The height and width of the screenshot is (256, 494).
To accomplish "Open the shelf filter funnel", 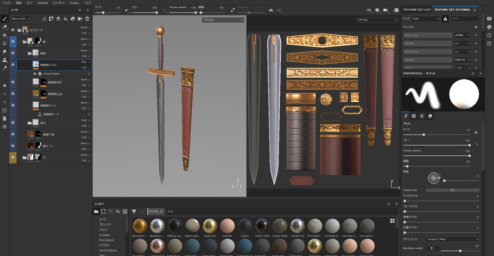I will pyautogui.click(x=134, y=212).
